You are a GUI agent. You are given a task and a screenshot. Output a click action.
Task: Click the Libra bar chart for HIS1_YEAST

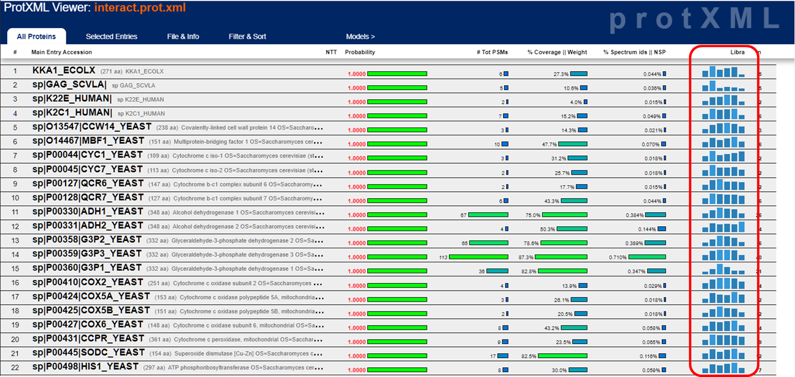[x=723, y=368]
